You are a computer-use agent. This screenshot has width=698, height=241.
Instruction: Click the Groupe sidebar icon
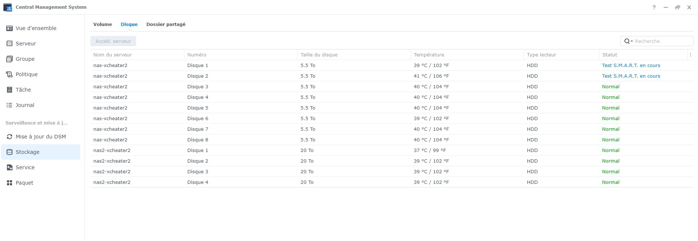(10, 59)
